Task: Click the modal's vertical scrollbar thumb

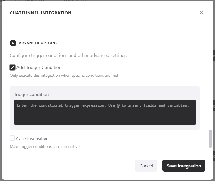Action: tap(210, 138)
